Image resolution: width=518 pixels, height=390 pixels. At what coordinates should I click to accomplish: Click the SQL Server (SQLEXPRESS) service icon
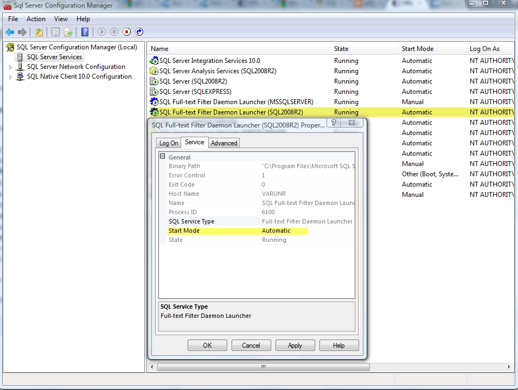(x=154, y=92)
